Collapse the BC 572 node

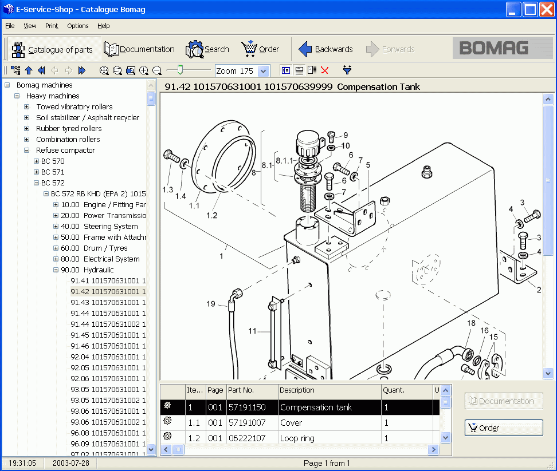point(36,183)
